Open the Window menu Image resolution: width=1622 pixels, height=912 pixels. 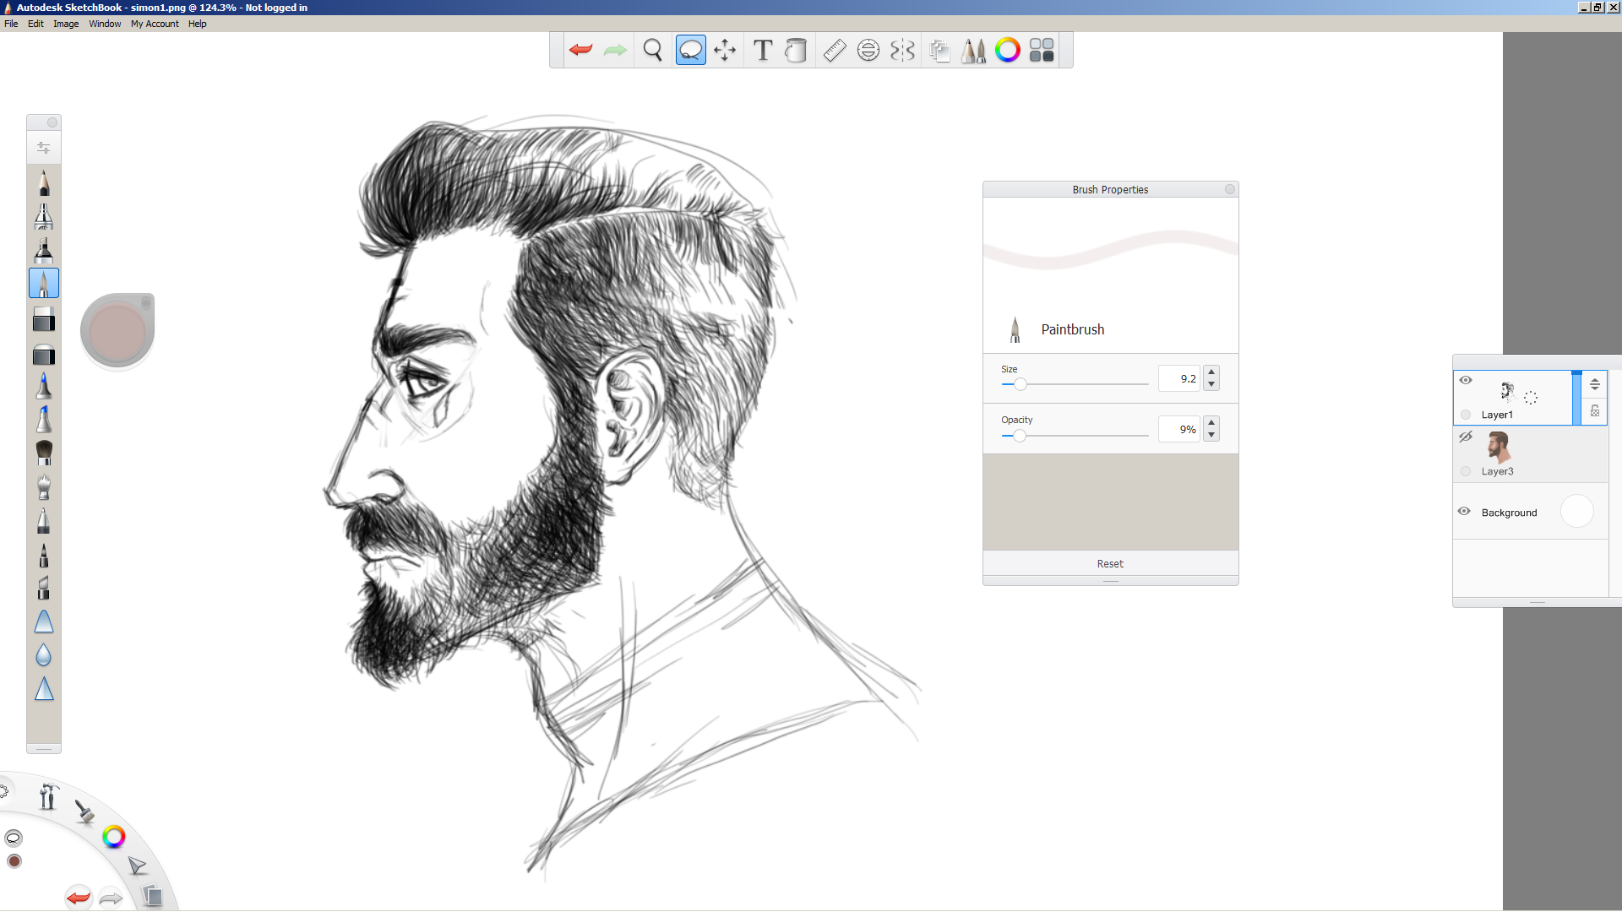(x=105, y=24)
